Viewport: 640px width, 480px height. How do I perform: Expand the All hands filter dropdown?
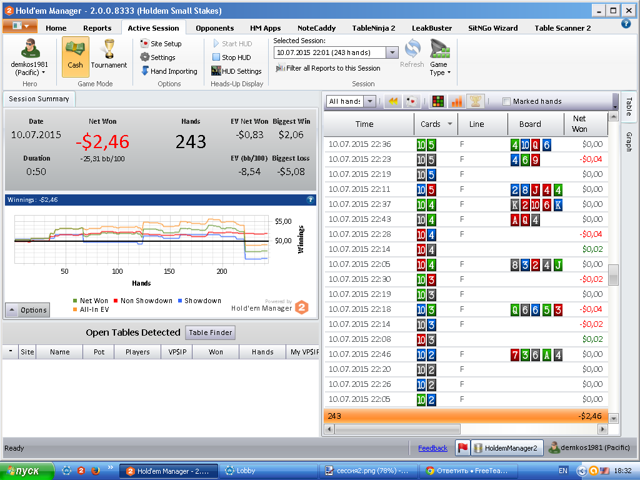(x=370, y=101)
